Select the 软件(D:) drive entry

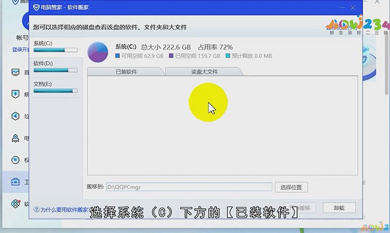click(55, 67)
